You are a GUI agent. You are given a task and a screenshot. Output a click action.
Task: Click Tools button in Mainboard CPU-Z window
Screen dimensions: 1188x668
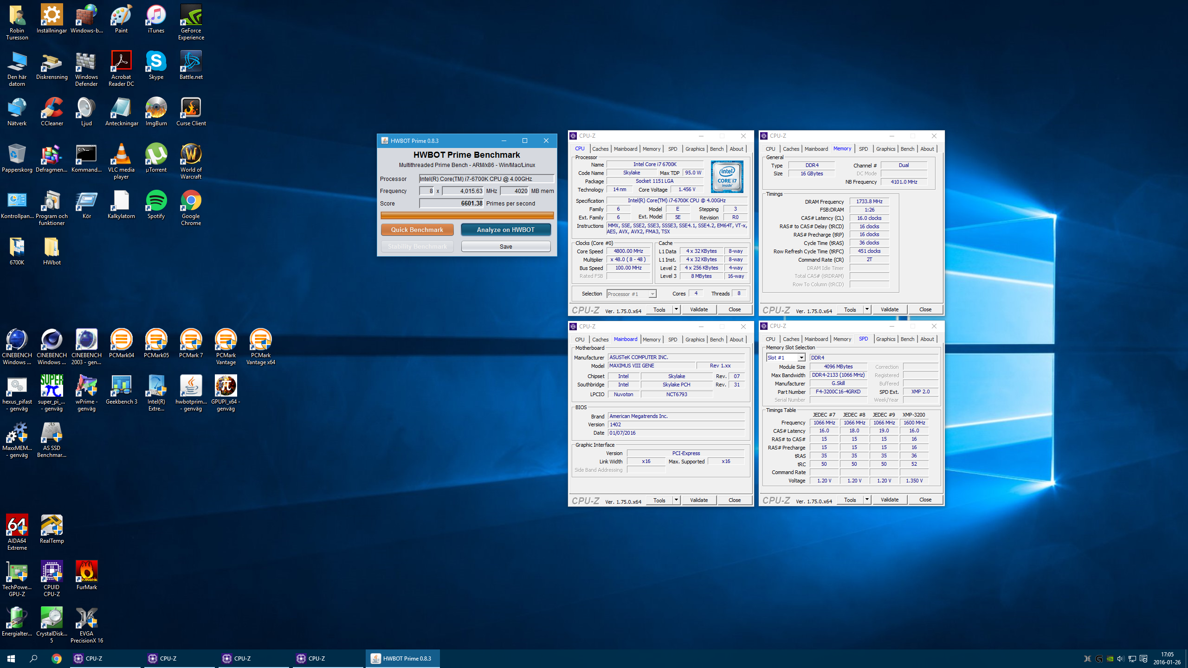[659, 500]
